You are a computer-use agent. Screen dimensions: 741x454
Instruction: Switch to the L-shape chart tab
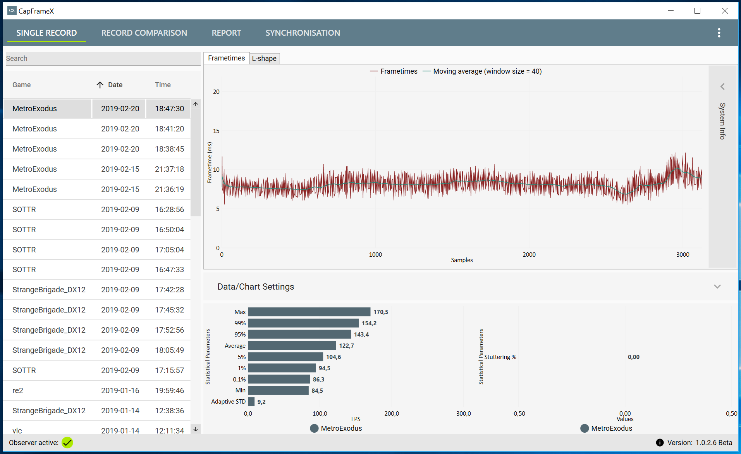[264, 59]
